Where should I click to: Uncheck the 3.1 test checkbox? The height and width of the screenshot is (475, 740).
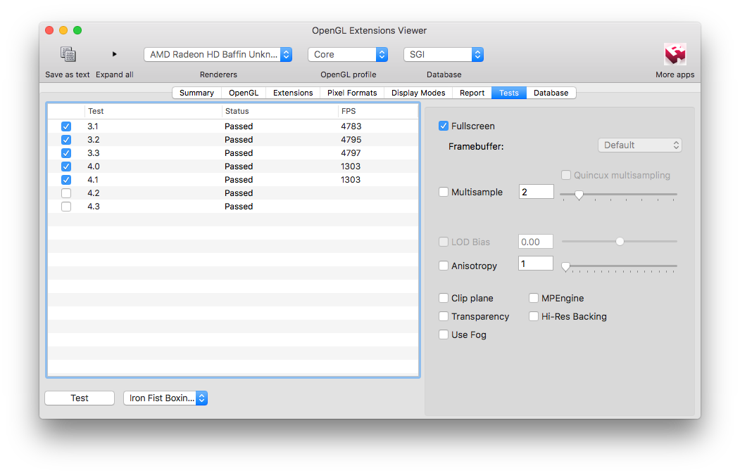coord(66,126)
